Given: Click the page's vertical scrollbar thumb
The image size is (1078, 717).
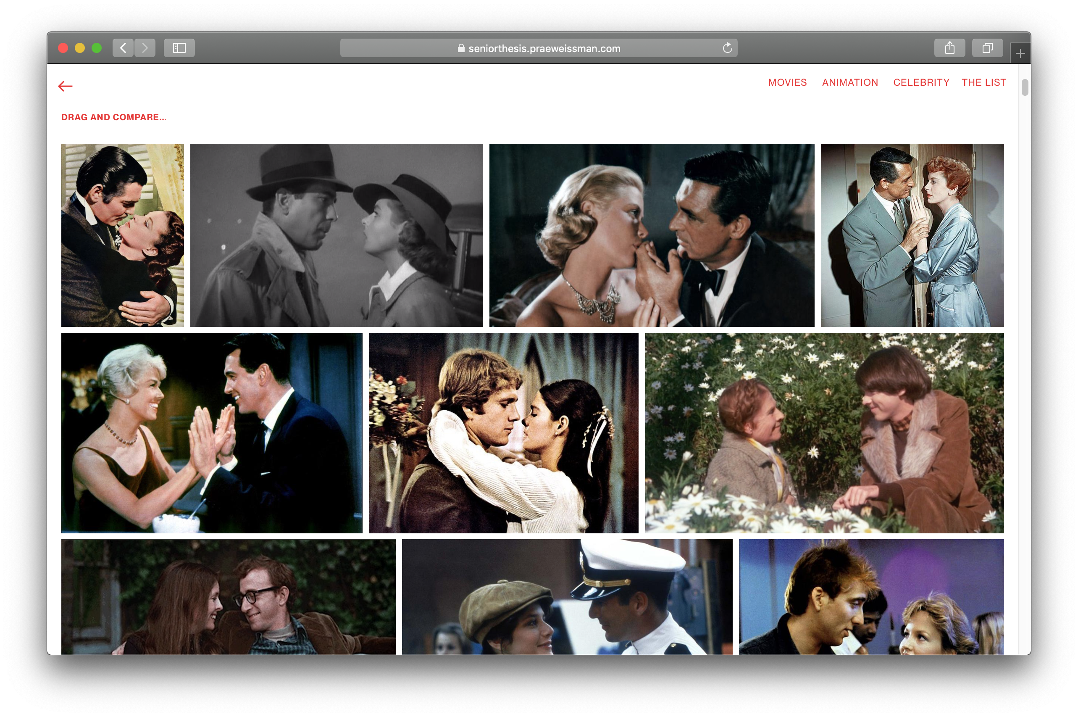Looking at the screenshot, I should pyautogui.click(x=1025, y=87).
